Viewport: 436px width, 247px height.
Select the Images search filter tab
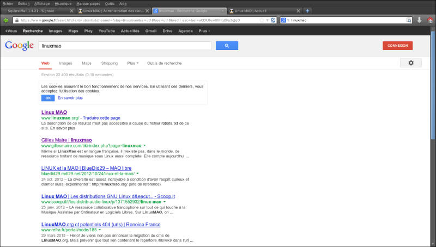point(65,63)
